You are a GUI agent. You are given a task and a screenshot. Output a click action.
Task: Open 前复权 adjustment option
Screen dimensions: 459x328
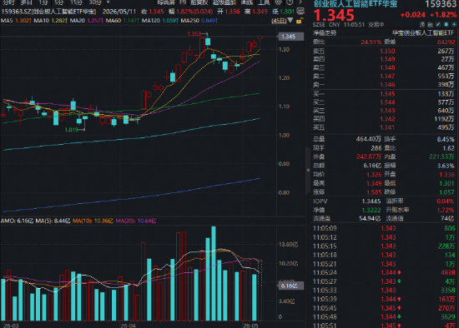tap(199, 2)
